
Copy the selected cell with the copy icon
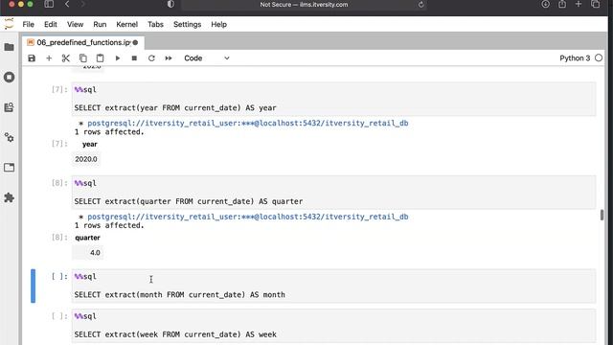83,58
